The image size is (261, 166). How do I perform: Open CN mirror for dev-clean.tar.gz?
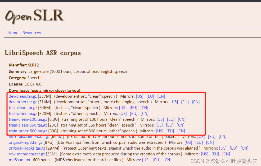click(x=161, y=96)
